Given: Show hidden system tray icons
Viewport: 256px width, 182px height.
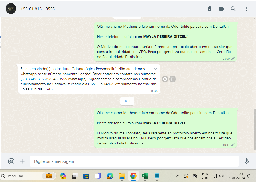Looking at the screenshot, I should click(178, 176).
